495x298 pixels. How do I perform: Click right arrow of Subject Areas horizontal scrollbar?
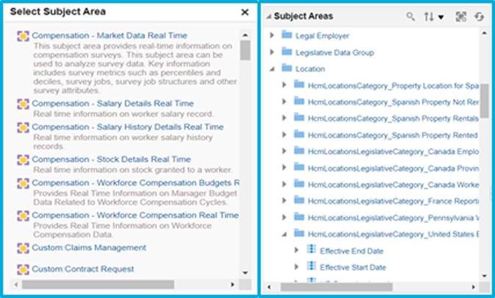tap(473, 287)
